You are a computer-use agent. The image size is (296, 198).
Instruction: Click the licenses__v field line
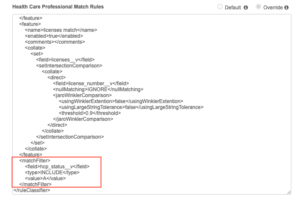[x=65, y=60]
